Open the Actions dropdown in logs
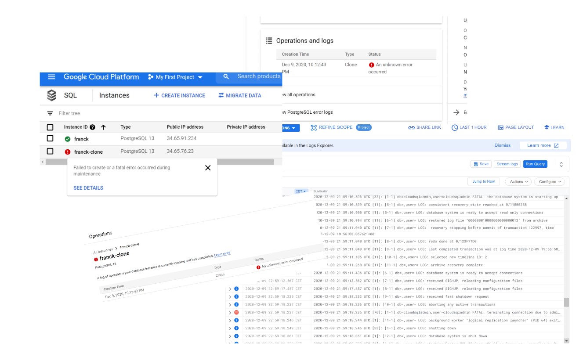Viewport: 583px width, 361px height. point(518,181)
